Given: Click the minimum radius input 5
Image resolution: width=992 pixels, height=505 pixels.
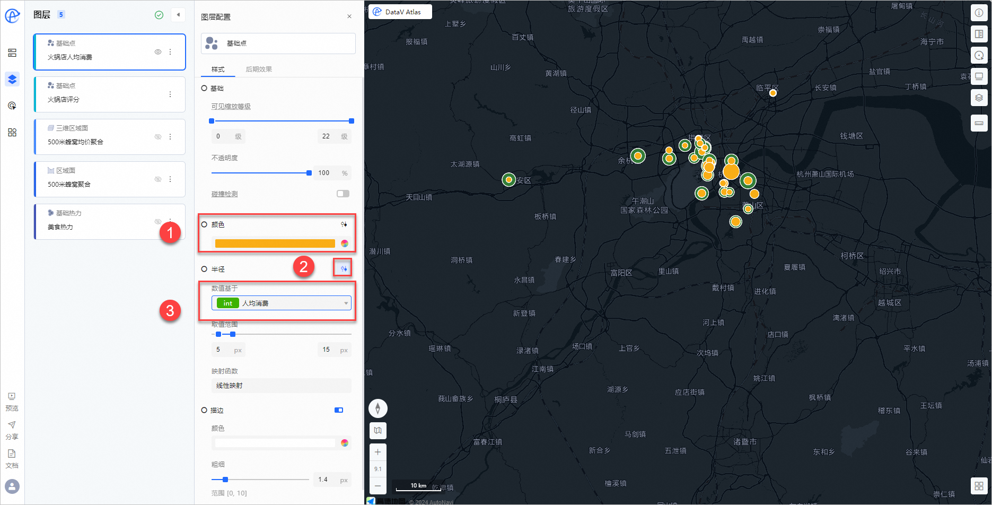Looking at the screenshot, I should (229, 350).
